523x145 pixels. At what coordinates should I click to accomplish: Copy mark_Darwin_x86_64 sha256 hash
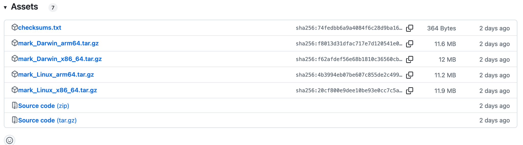pyautogui.click(x=410, y=59)
